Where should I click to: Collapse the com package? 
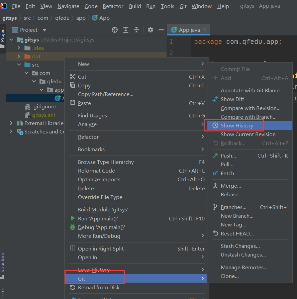point(26,73)
